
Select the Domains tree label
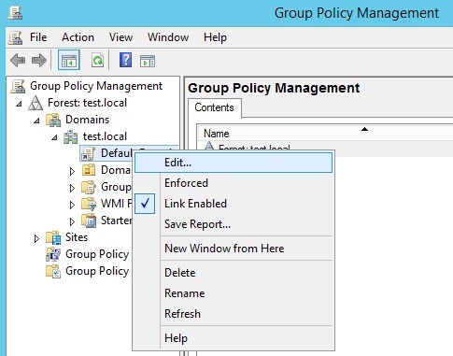click(88, 120)
